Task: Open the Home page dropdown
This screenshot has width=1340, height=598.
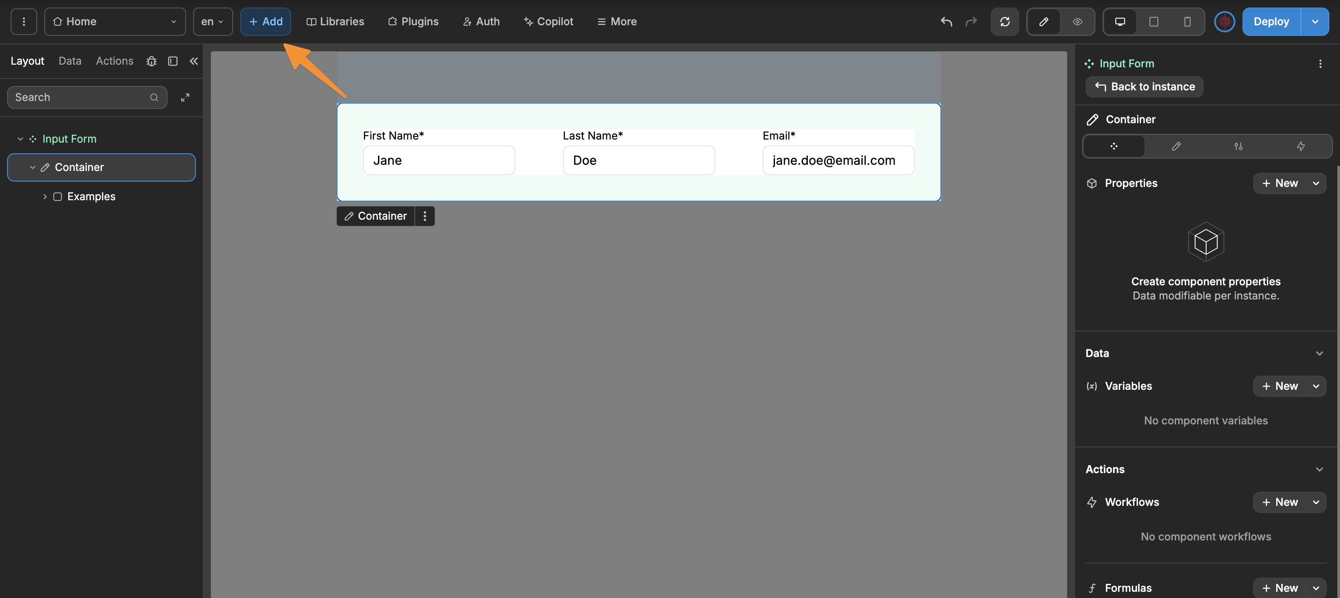Action: pos(115,21)
